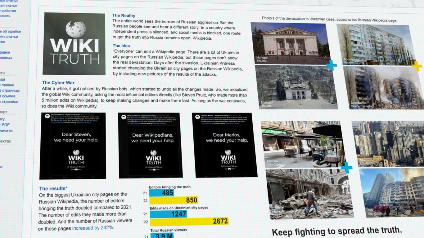Click the caption 'Photo's of the devastation in Ukrainian cities'
The width and height of the screenshot is (424, 238).
[x=329, y=19]
